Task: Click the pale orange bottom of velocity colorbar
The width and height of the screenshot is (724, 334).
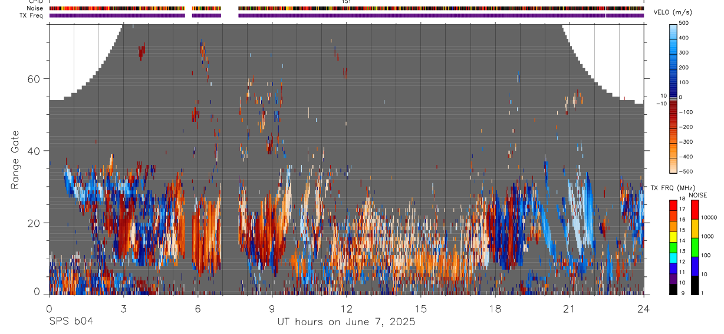Action: click(674, 165)
